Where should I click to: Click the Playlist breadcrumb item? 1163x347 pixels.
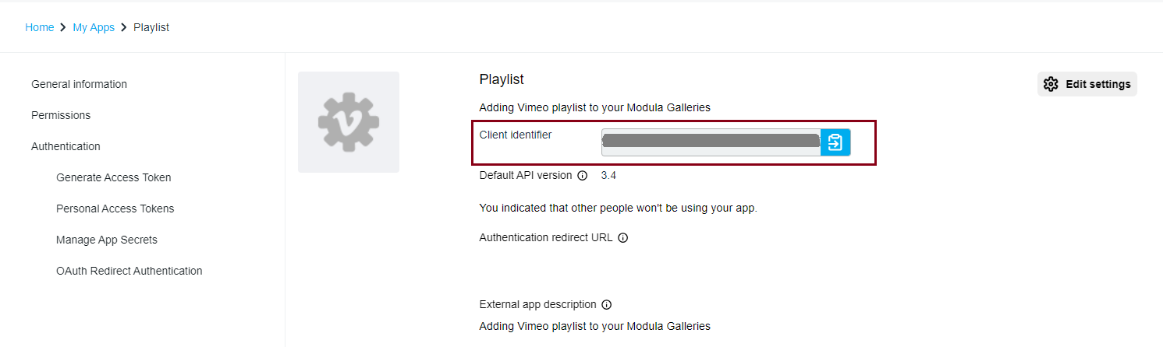tap(151, 27)
